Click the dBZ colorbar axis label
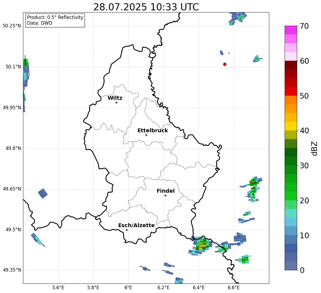The image size is (321, 293). (x=315, y=149)
